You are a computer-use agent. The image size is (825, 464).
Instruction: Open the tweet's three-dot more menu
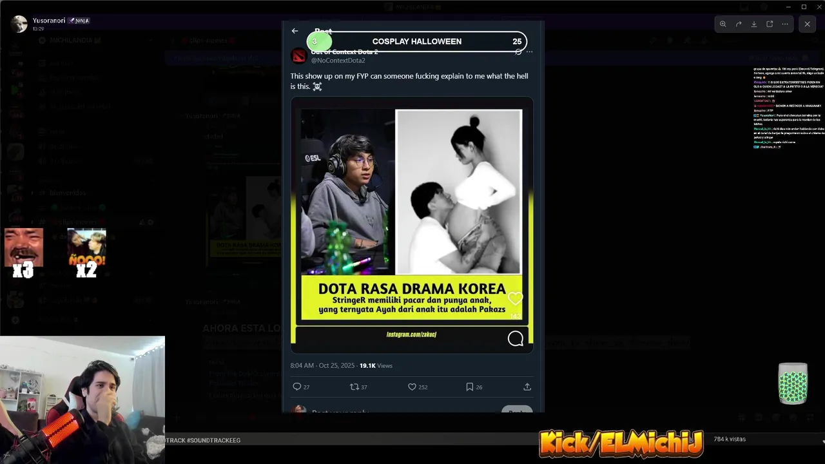[529, 52]
